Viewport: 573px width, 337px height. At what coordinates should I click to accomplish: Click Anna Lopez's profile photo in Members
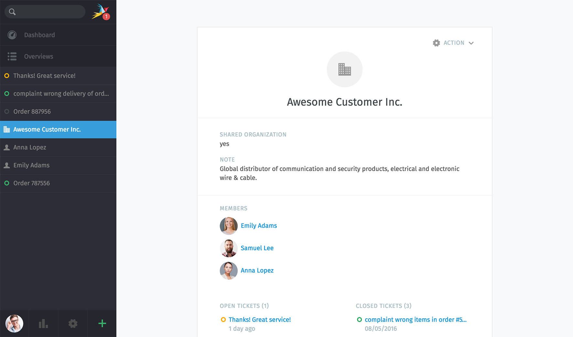coord(229,271)
